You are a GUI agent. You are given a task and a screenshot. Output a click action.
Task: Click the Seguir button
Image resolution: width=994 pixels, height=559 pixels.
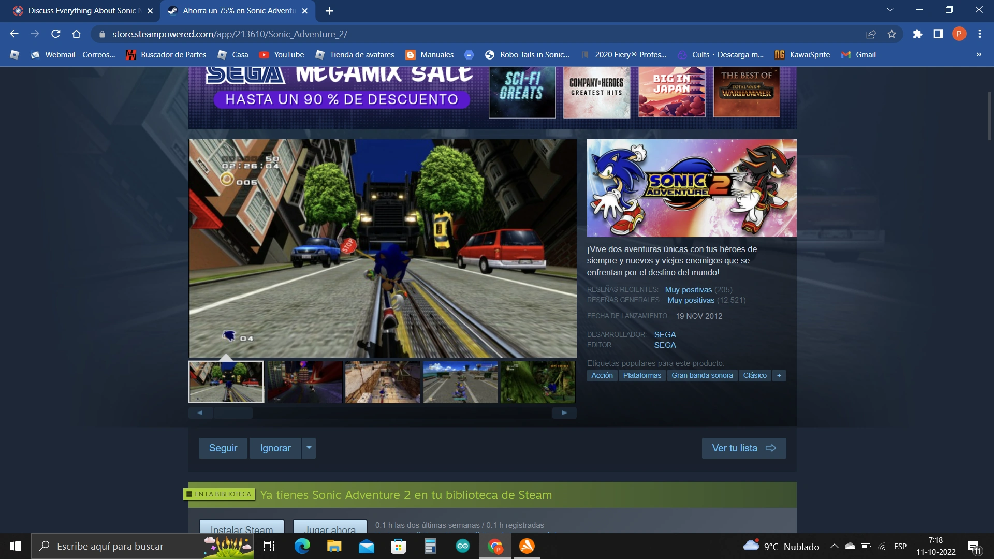click(x=223, y=448)
